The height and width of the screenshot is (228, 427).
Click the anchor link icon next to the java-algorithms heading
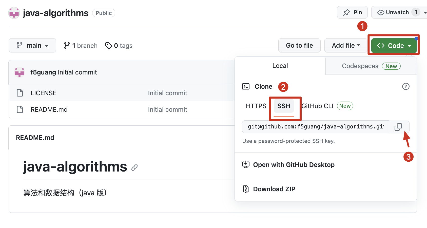(134, 167)
